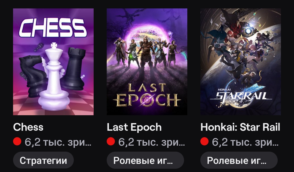Select the Стратегии tag under Chess

[x=43, y=160]
